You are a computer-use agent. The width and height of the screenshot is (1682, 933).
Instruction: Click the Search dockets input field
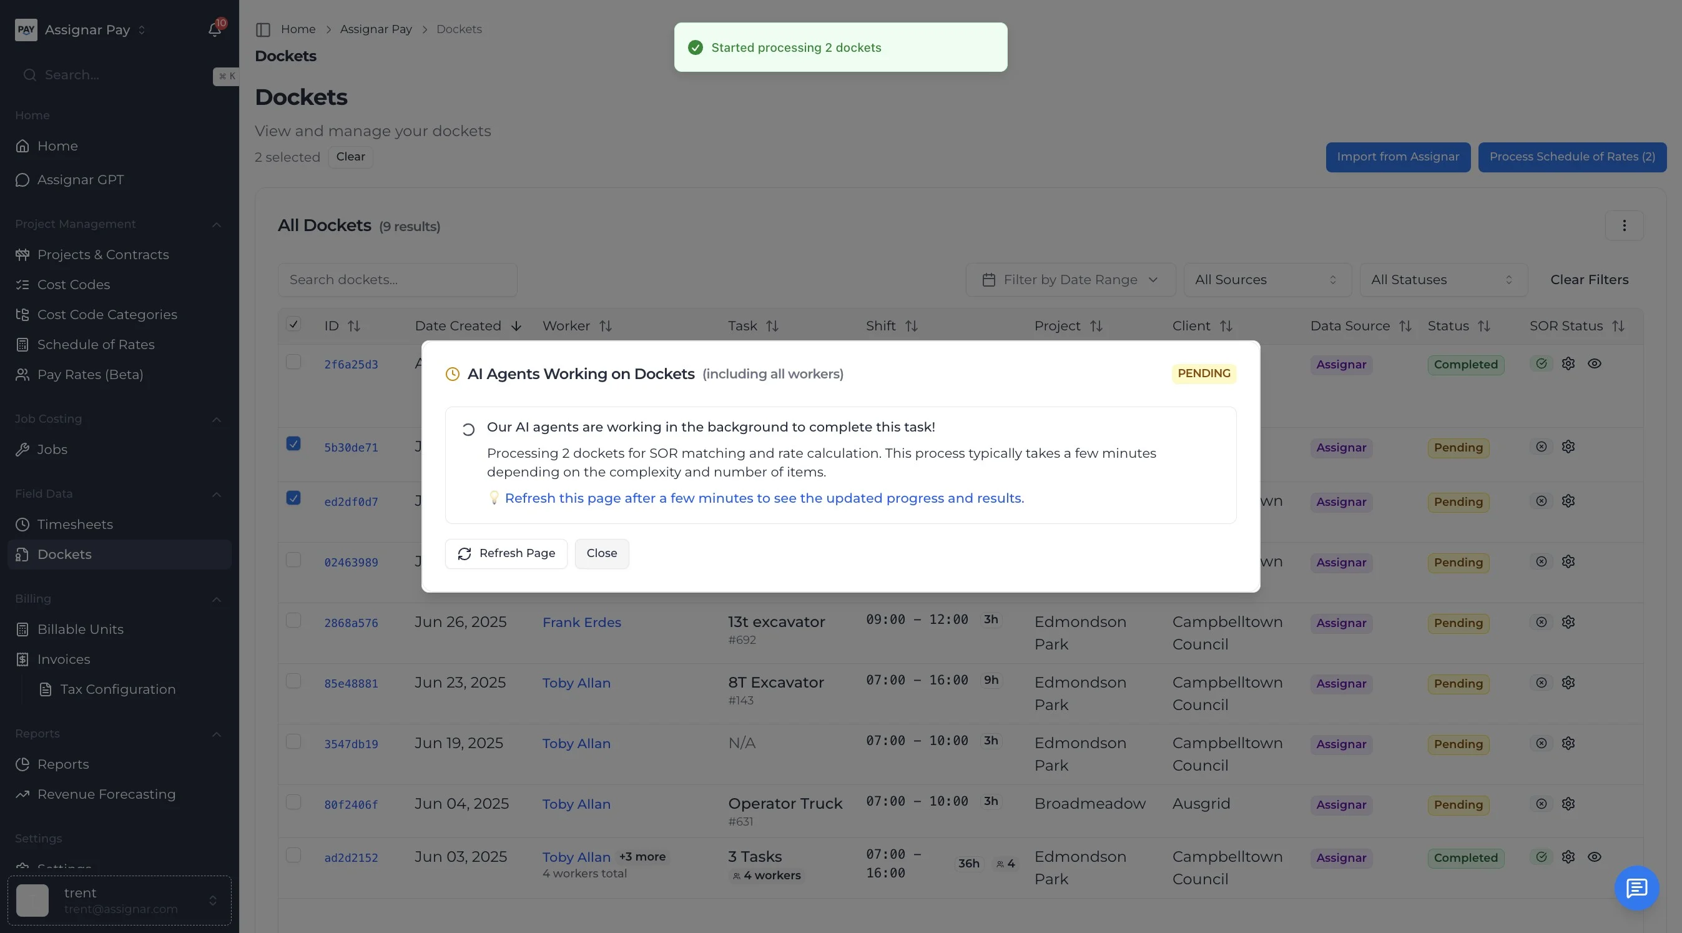pyautogui.click(x=397, y=279)
